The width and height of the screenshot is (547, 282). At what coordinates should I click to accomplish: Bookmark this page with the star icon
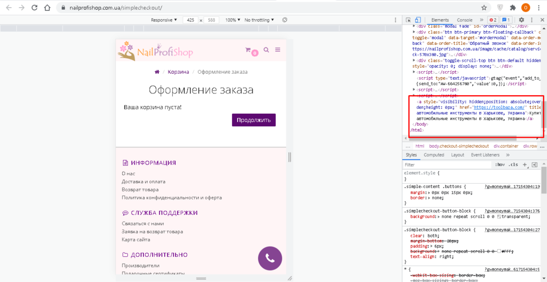click(x=484, y=8)
